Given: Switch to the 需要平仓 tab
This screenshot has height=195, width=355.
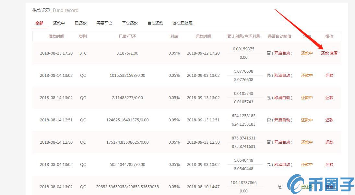Looking at the screenshot, I should (x=104, y=23).
